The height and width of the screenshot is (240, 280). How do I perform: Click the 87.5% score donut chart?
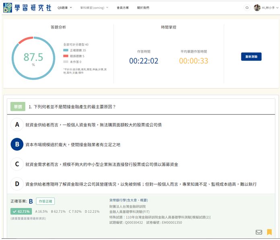click(33, 58)
